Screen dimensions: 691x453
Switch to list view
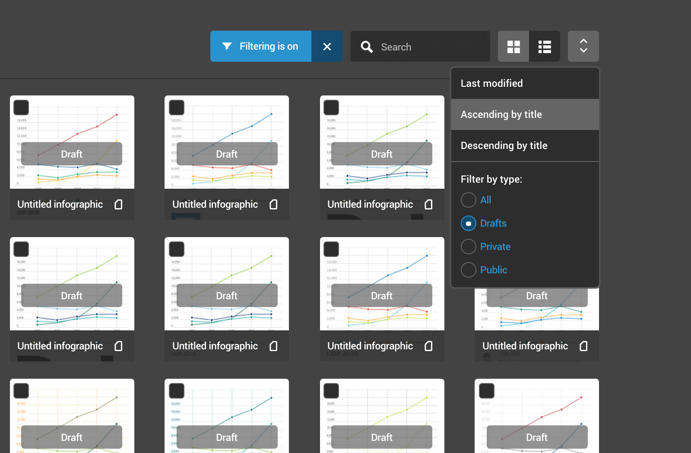click(x=545, y=46)
